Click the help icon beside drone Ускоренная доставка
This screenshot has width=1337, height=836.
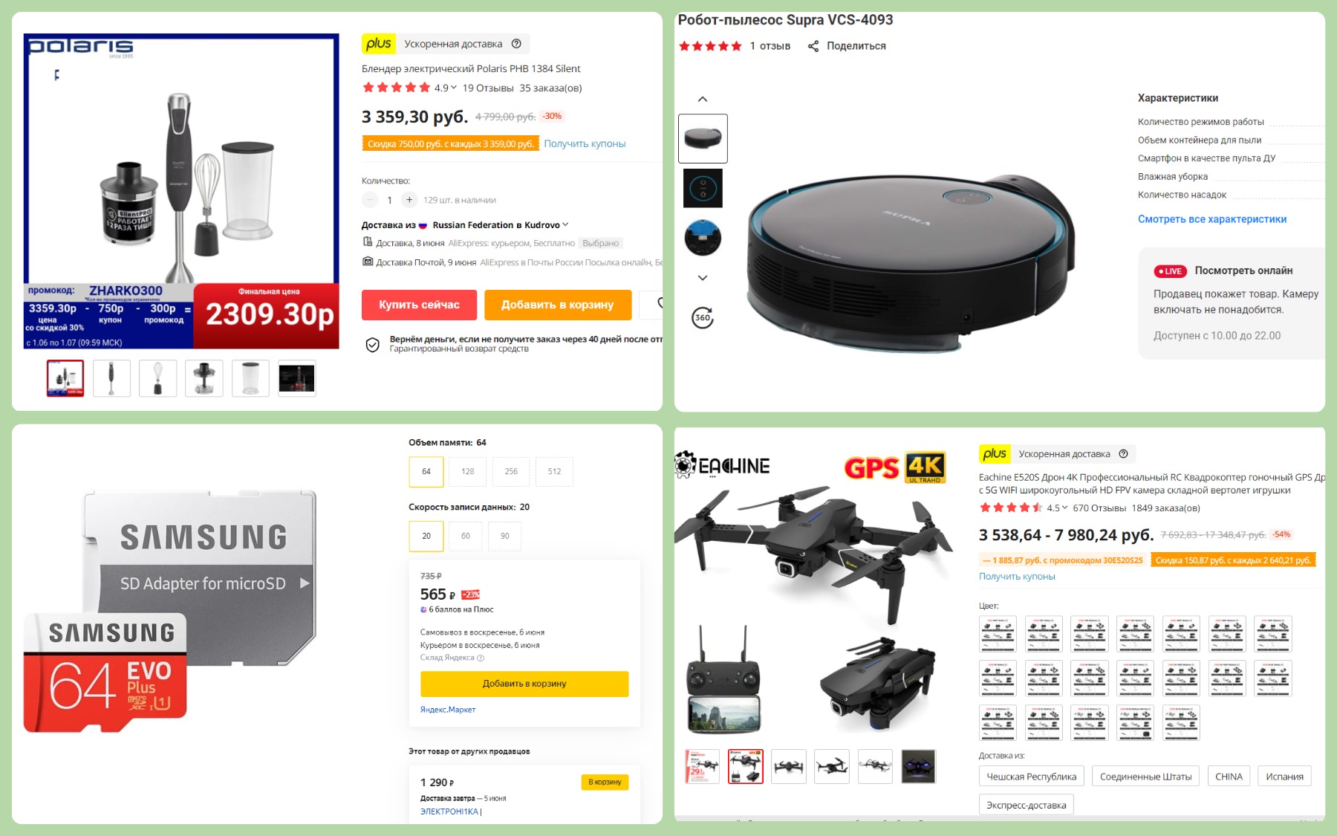[1123, 454]
